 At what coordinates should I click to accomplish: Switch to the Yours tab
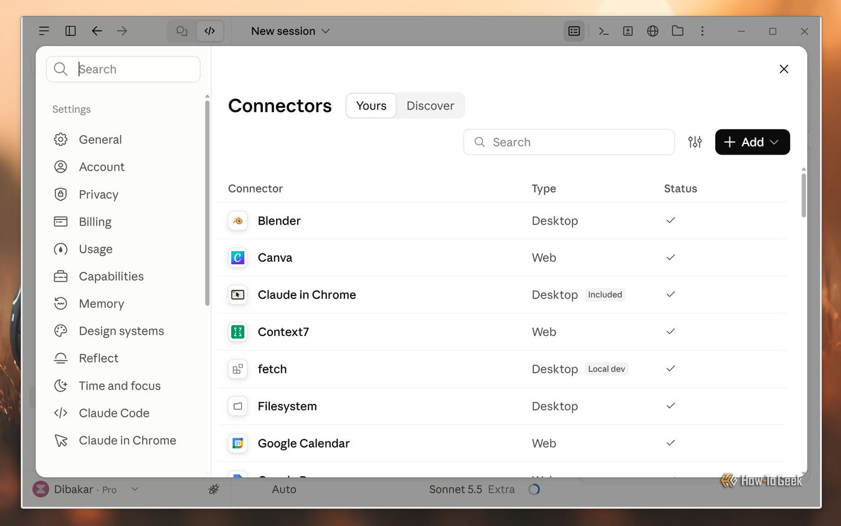pos(371,106)
